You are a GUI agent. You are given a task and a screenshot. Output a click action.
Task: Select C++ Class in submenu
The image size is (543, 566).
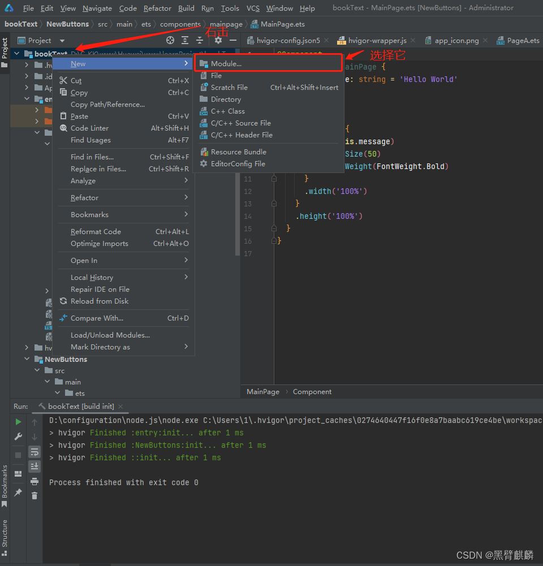pyautogui.click(x=269, y=111)
